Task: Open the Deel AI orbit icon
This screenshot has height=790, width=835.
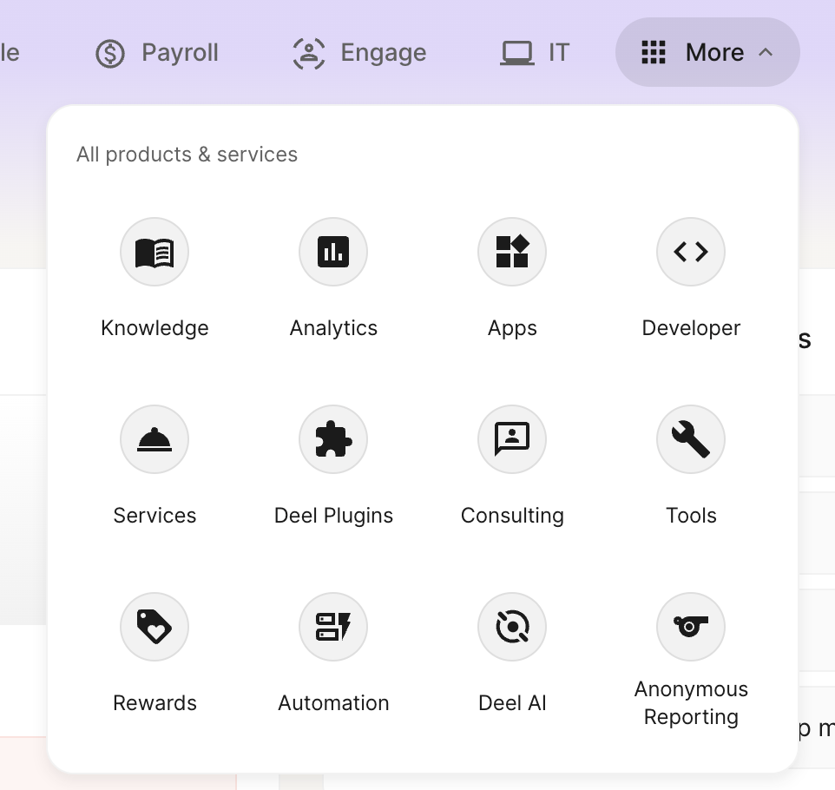Action: (x=512, y=627)
